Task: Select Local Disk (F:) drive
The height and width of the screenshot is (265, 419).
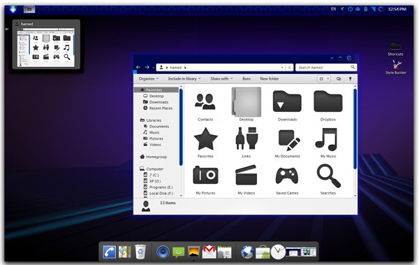Action: [161, 193]
